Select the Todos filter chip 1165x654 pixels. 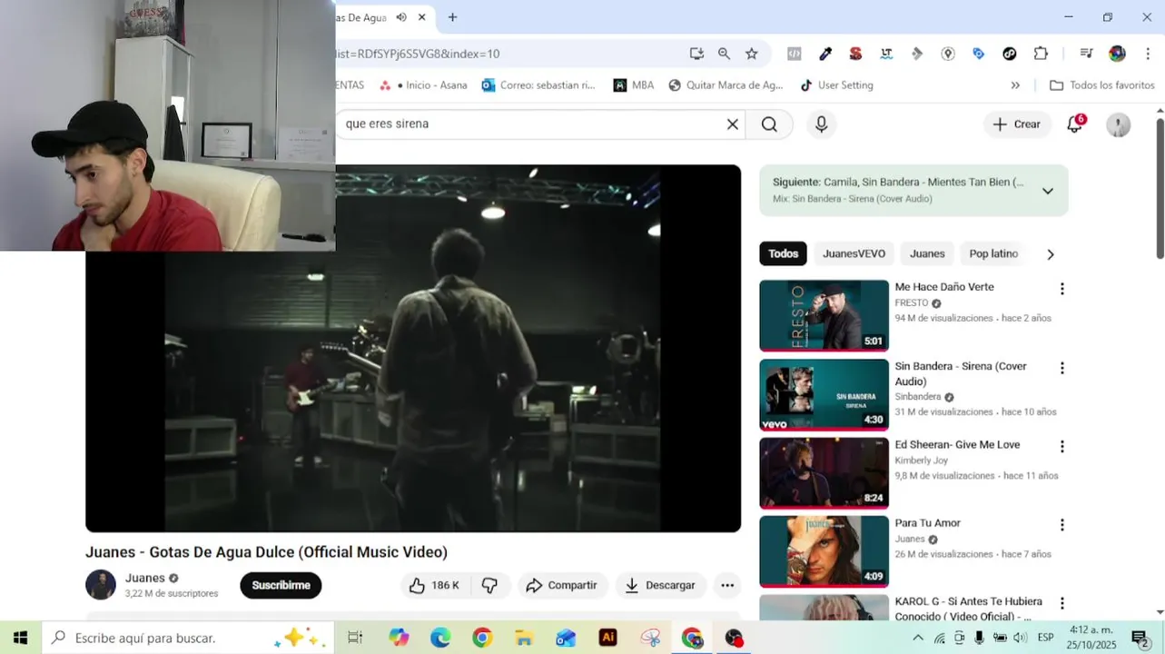click(x=783, y=254)
